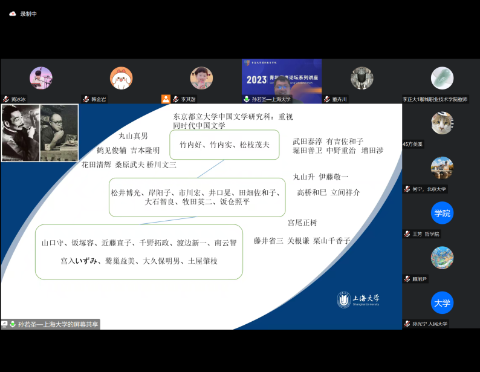Open 李其尉's participant avatar

pyautogui.click(x=201, y=78)
